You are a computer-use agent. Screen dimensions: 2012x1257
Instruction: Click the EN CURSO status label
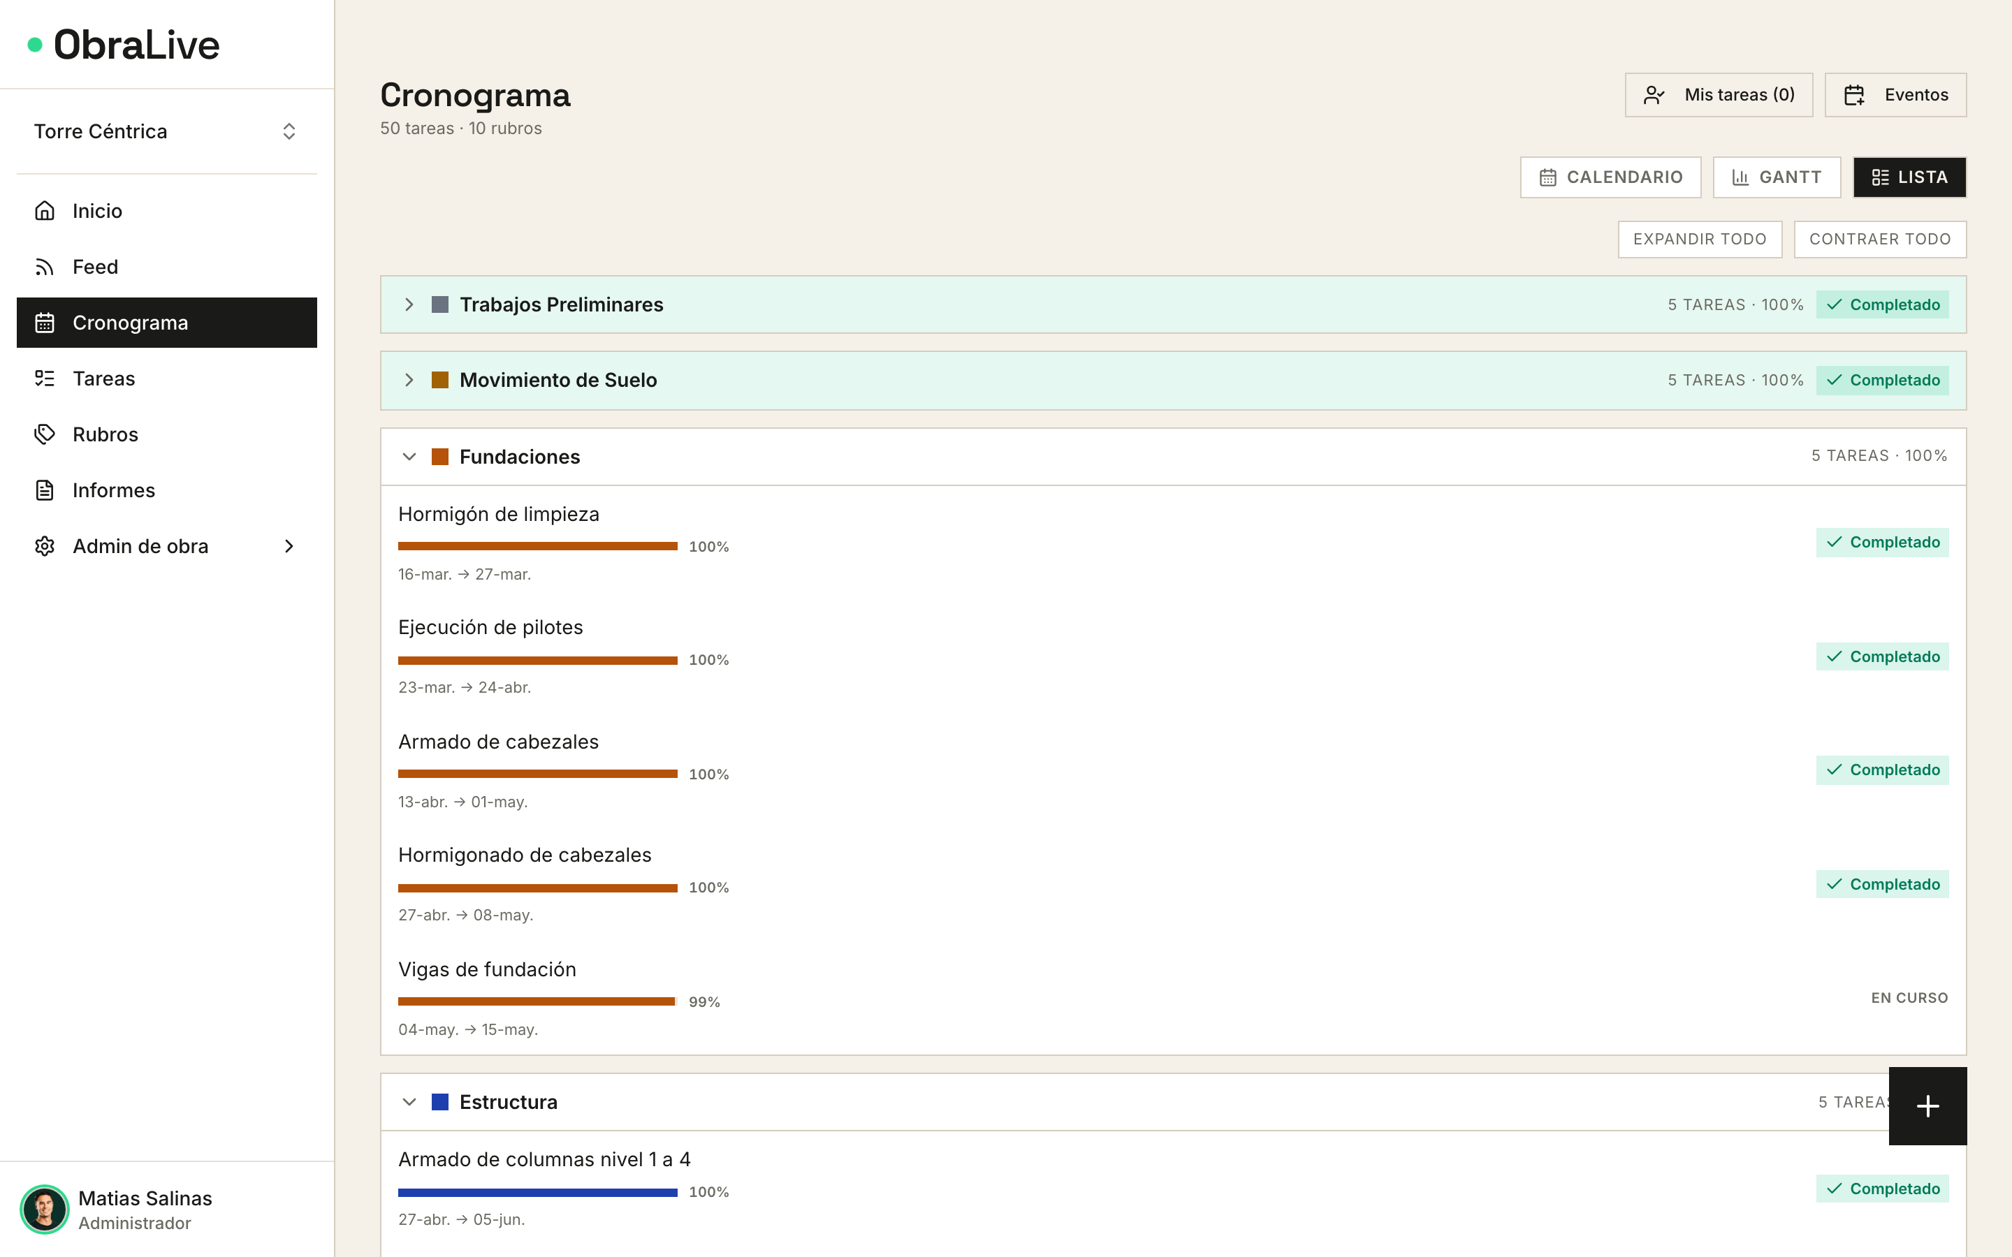[1909, 998]
